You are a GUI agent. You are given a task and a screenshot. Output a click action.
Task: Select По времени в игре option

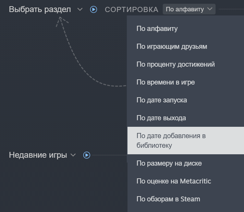166,82
